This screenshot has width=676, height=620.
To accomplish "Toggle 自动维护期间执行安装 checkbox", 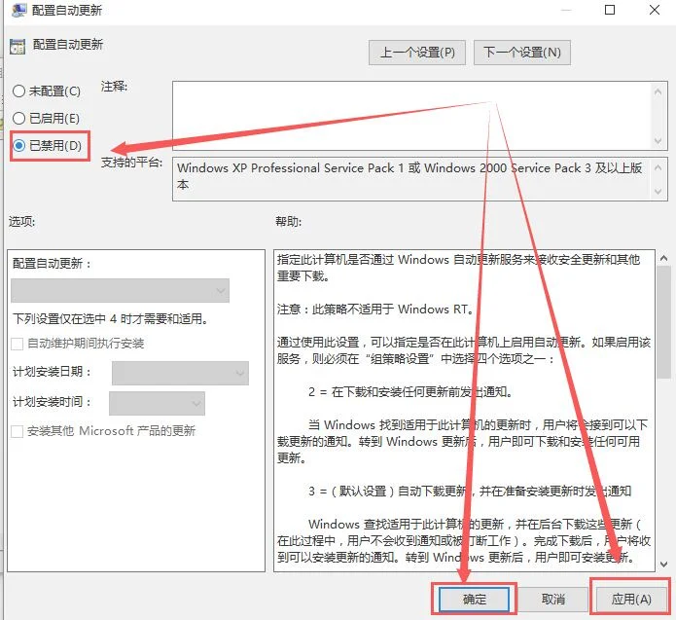I will pos(18,344).
